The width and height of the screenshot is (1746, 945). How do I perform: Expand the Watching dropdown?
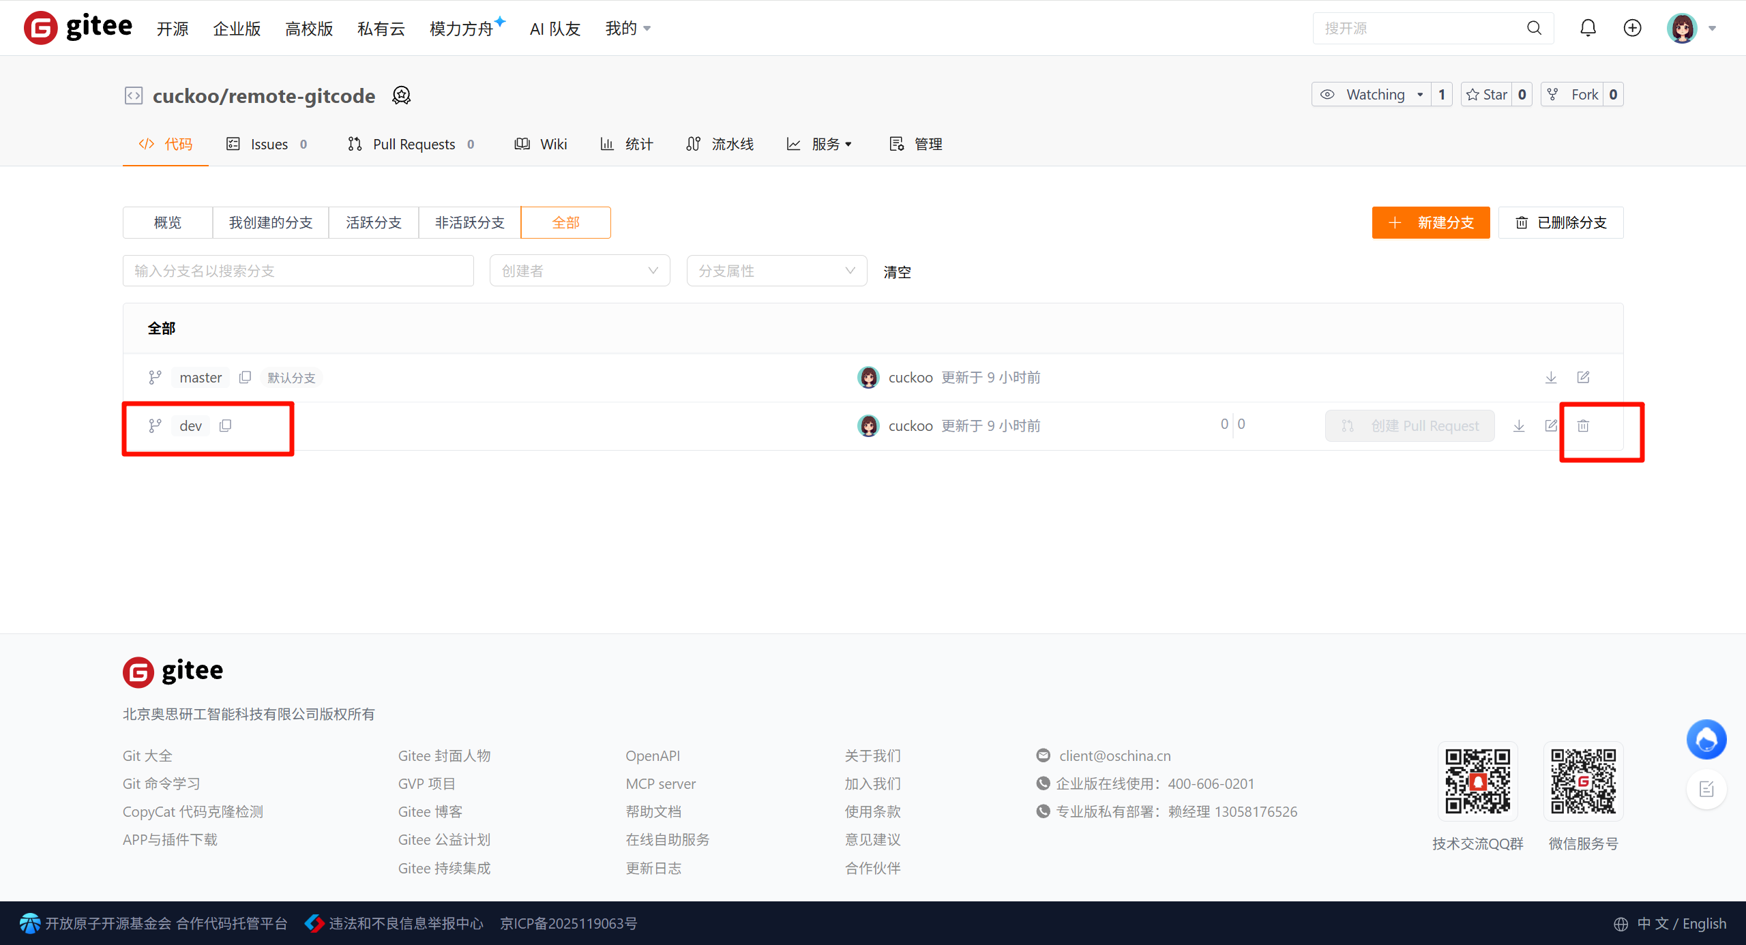pyautogui.click(x=1419, y=95)
